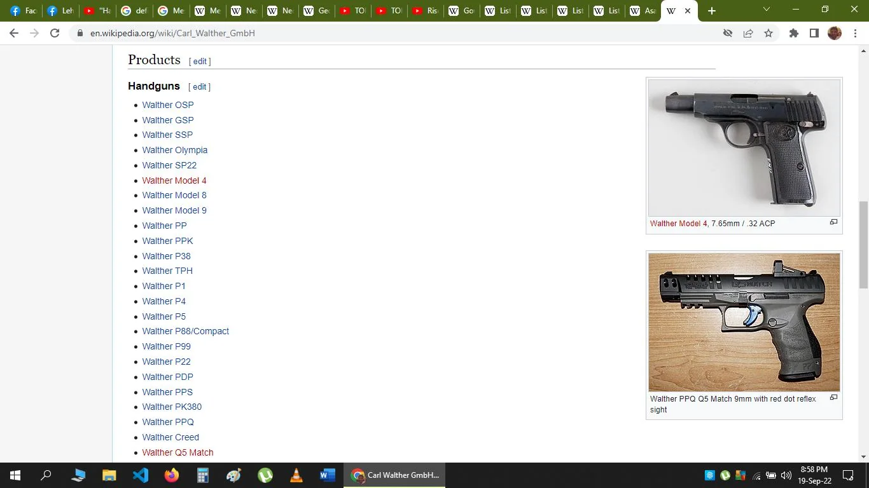Open the Walther Model 8 link
This screenshot has width=869, height=488.
point(174,195)
